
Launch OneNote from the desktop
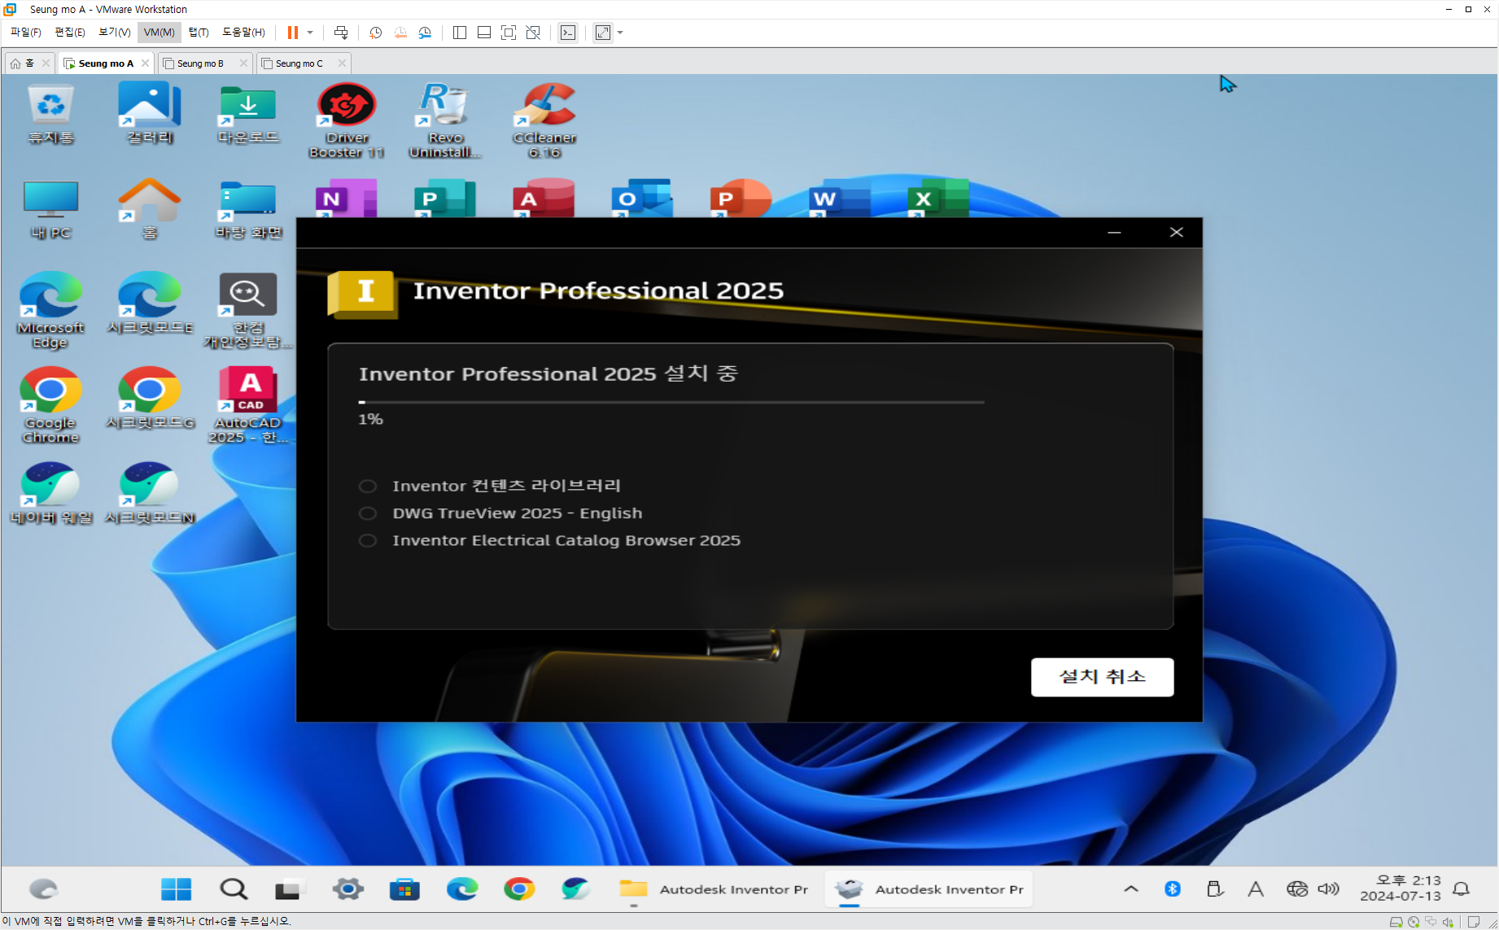point(346,198)
